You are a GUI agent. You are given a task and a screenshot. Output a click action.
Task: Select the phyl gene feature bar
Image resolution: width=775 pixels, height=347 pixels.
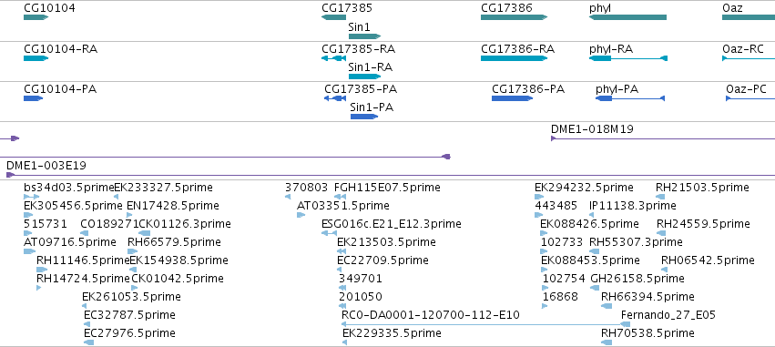(627, 17)
